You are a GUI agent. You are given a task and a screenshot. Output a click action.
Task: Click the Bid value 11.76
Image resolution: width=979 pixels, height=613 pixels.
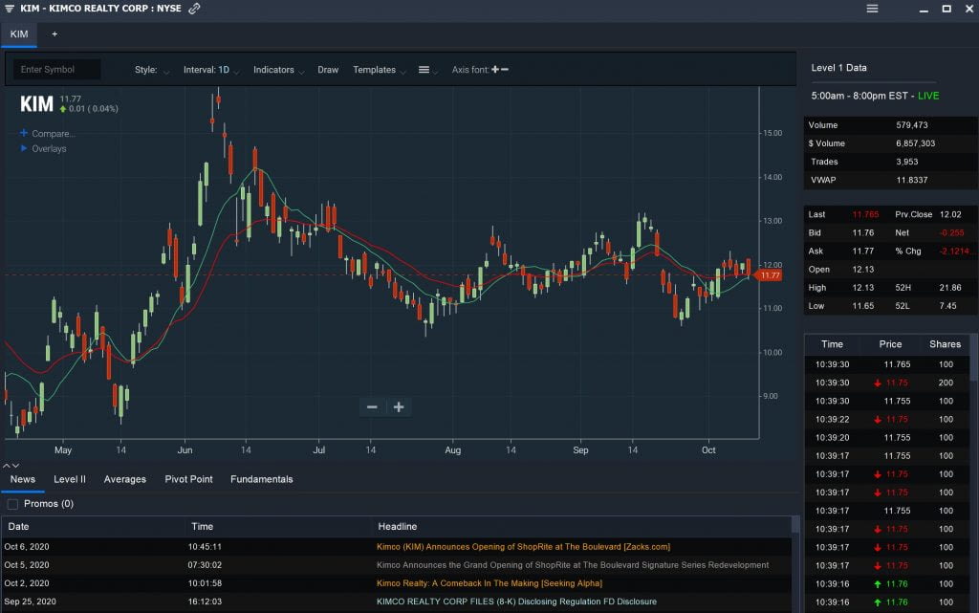(863, 232)
